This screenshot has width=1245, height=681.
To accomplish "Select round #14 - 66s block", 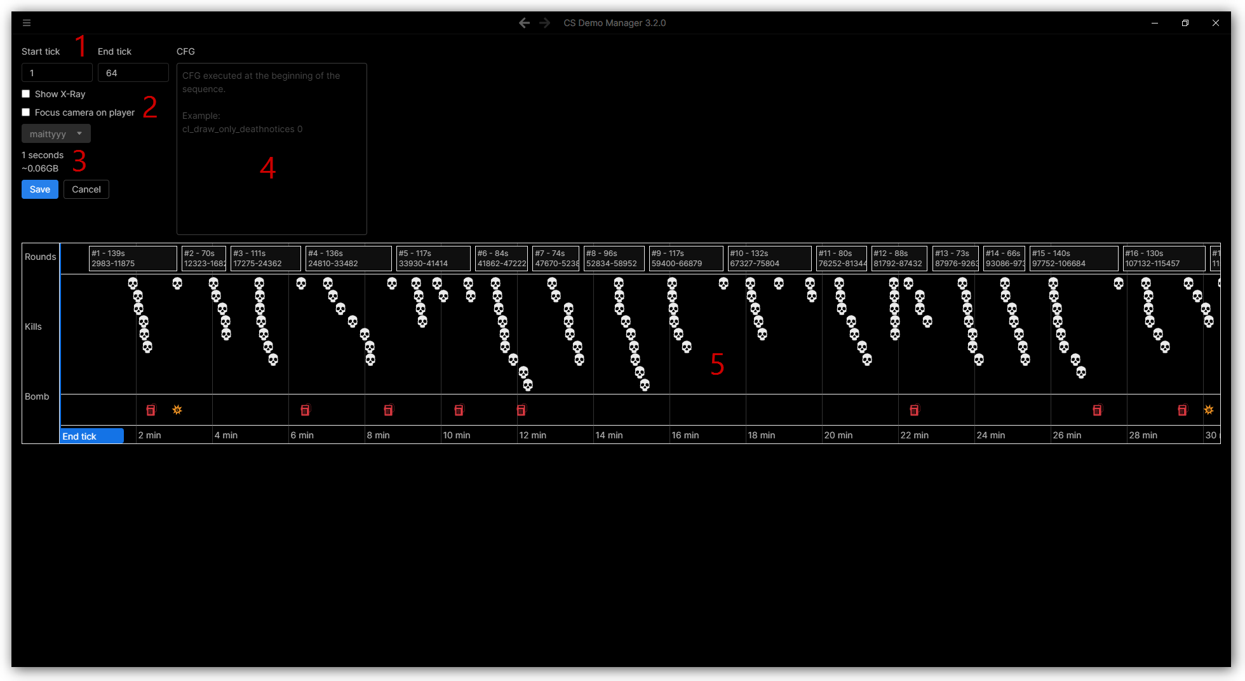I will [1004, 259].
